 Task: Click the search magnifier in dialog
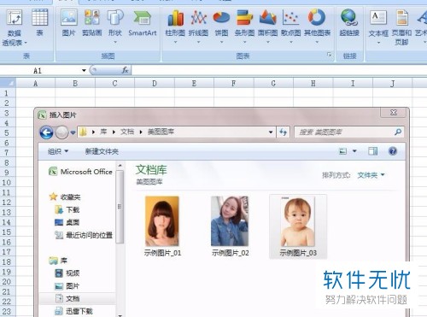coord(398,132)
